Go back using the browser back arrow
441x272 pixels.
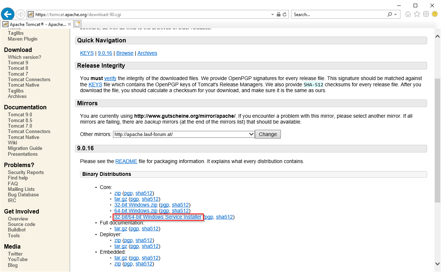[8, 14]
